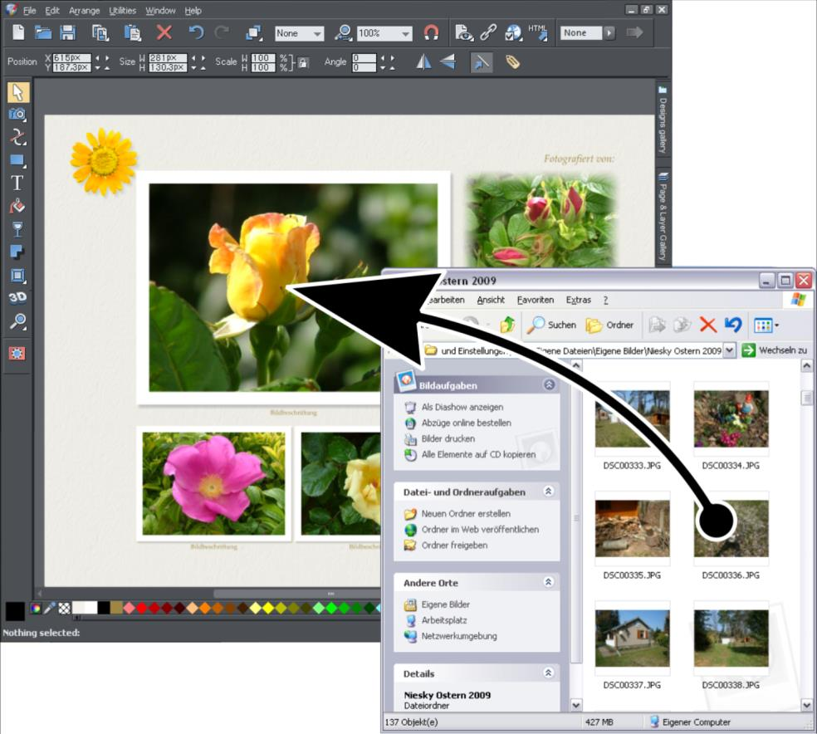The width and height of the screenshot is (817, 734).
Task: Open the Designs gallery side tab
Action: (663, 120)
